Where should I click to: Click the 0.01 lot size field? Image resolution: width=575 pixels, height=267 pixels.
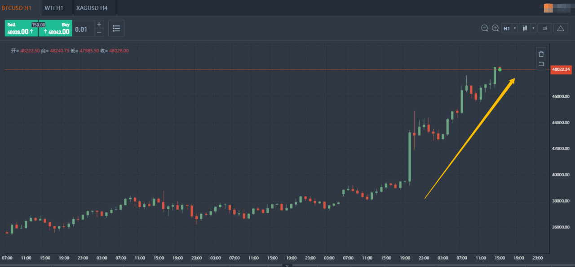(x=82, y=29)
